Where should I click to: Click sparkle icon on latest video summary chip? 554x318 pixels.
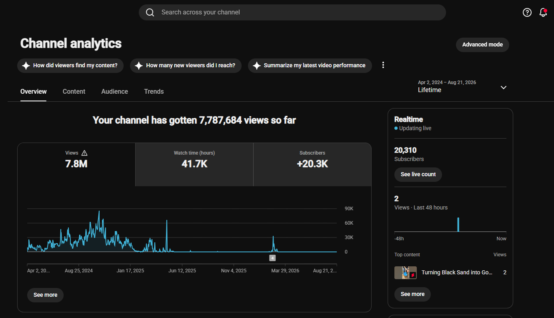click(257, 66)
